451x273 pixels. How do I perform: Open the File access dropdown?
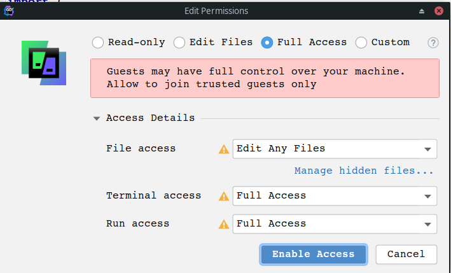click(335, 149)
